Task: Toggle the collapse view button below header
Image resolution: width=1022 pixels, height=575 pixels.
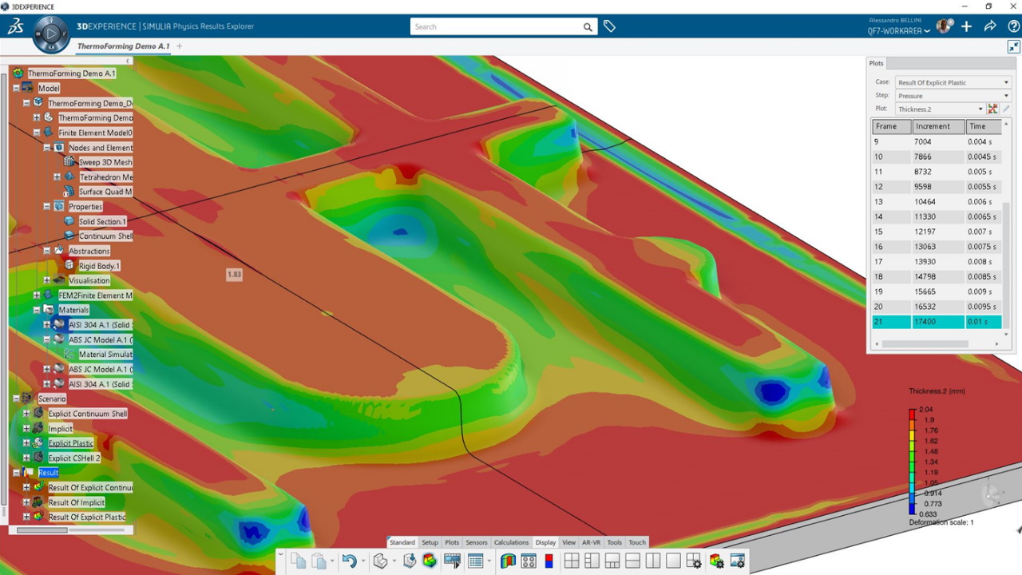Action: [1013, 47]
